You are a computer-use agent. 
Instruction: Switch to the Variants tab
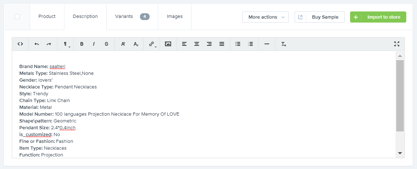(132, 16)
